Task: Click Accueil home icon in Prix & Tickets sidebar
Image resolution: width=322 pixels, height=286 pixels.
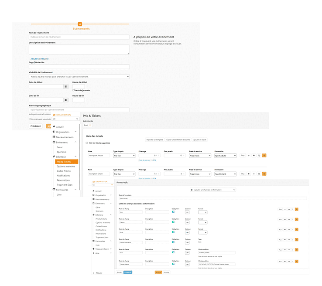Action: point(54,126)
